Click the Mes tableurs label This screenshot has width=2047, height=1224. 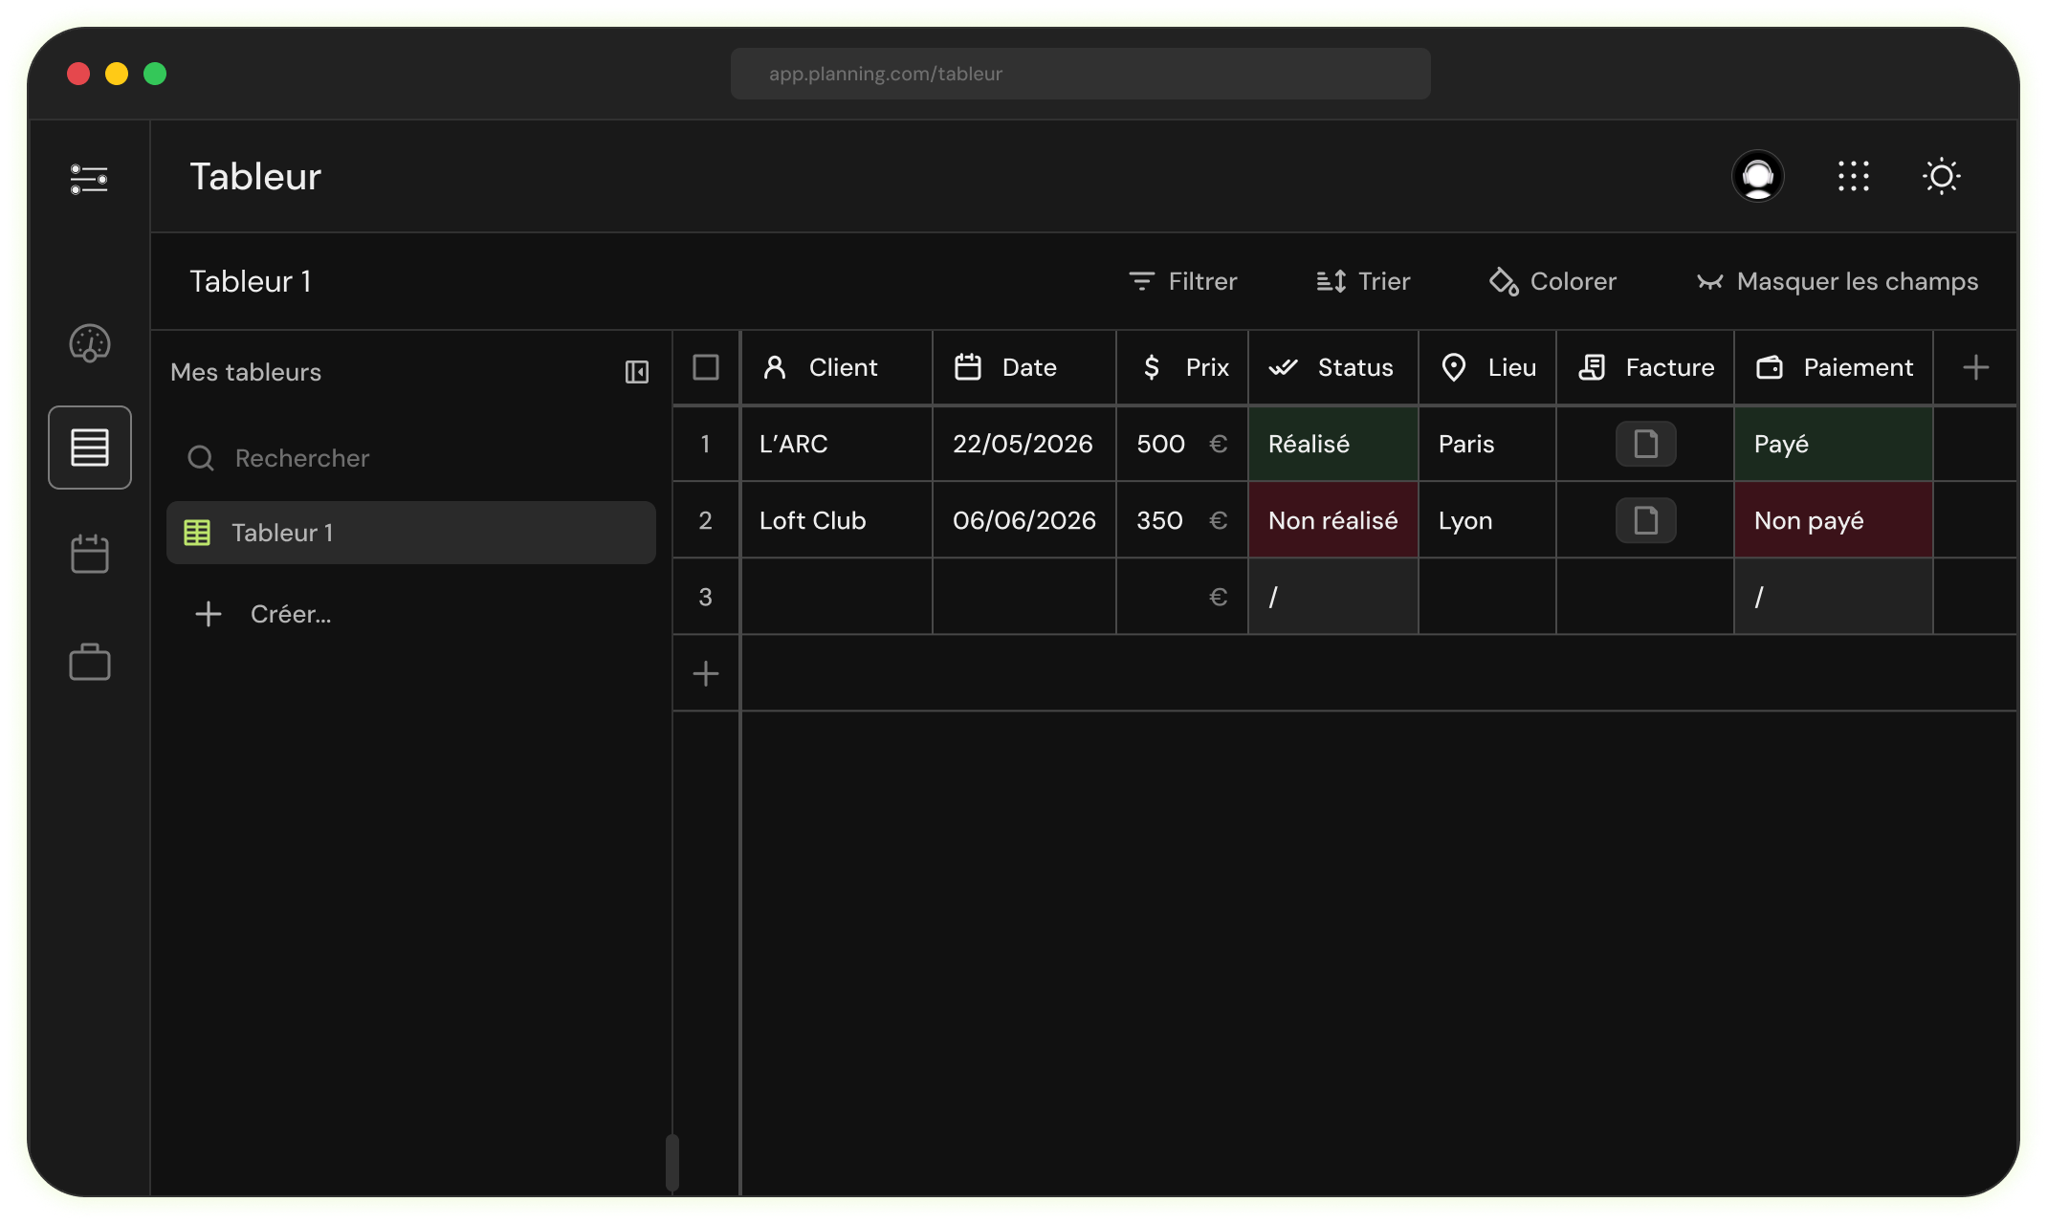click(x=246, y=372)
